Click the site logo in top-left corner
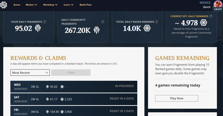 click(3, 5)
